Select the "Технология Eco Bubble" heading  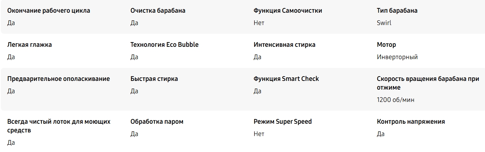(164, 45)
